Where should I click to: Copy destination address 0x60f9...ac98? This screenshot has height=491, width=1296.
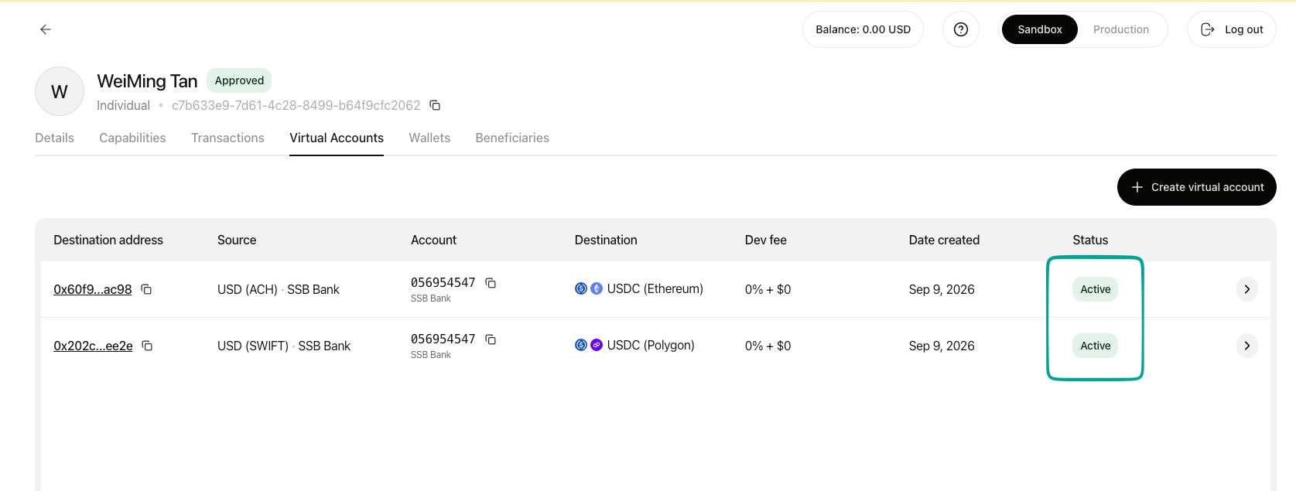tap(146, 289)
